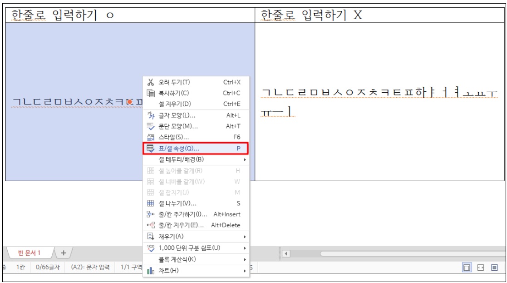Expand 1,000 단위 구분 쉼표(U) submenu
This screenshot has width=507, height=283.
[x=196, y=248]
